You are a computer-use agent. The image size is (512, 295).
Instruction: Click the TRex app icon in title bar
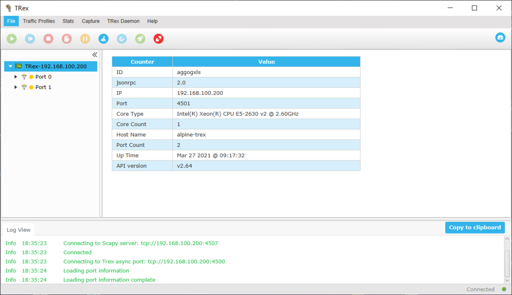[9, 8]
